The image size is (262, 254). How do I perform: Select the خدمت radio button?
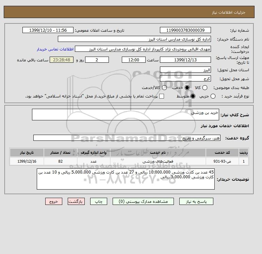(x=187, y=88)
